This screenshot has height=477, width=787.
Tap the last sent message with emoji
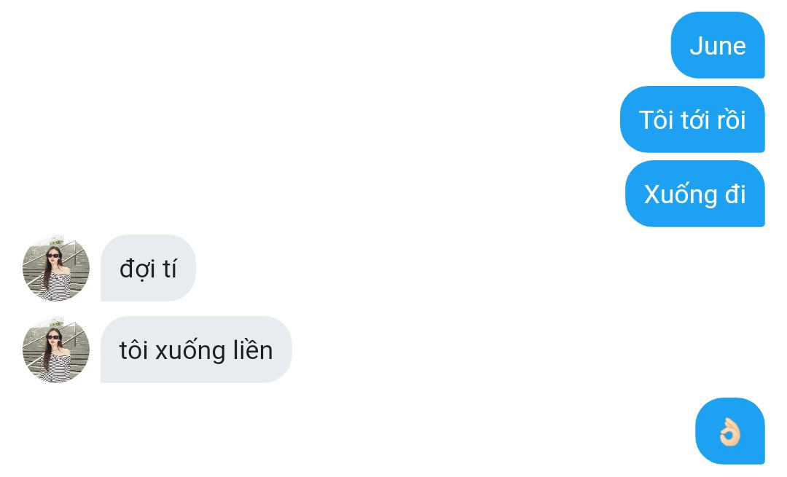[x=730, y=431]
